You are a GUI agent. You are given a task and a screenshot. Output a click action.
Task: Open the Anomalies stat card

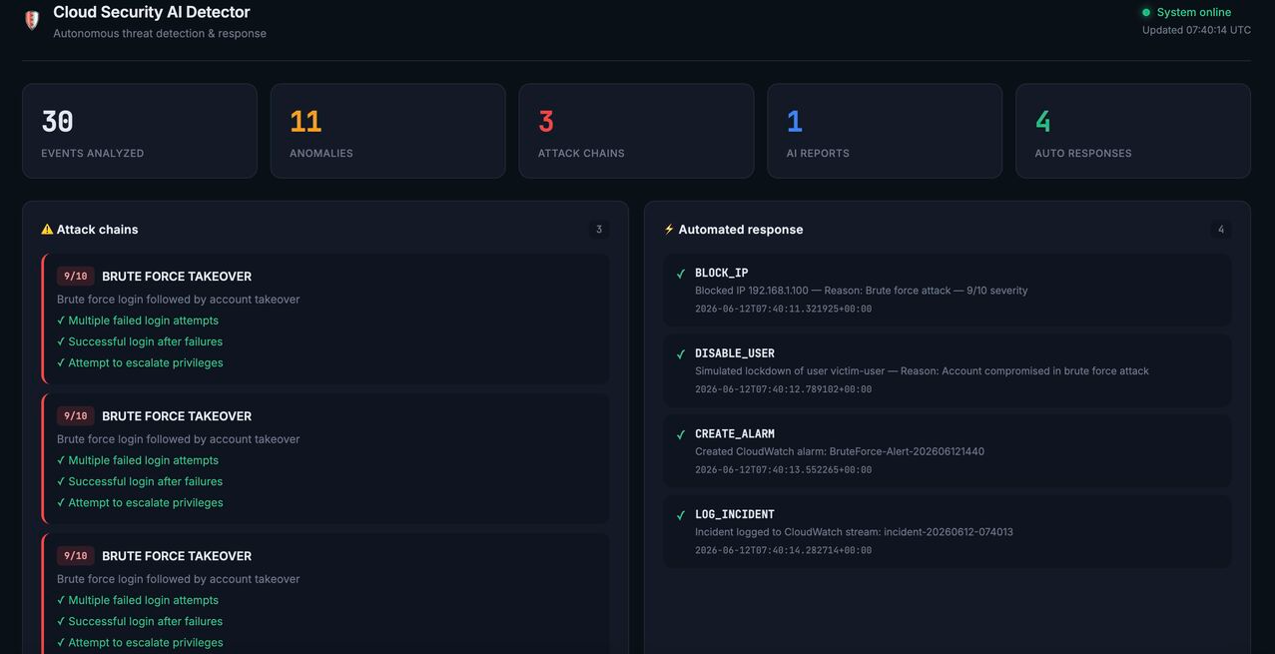point(387,131)
